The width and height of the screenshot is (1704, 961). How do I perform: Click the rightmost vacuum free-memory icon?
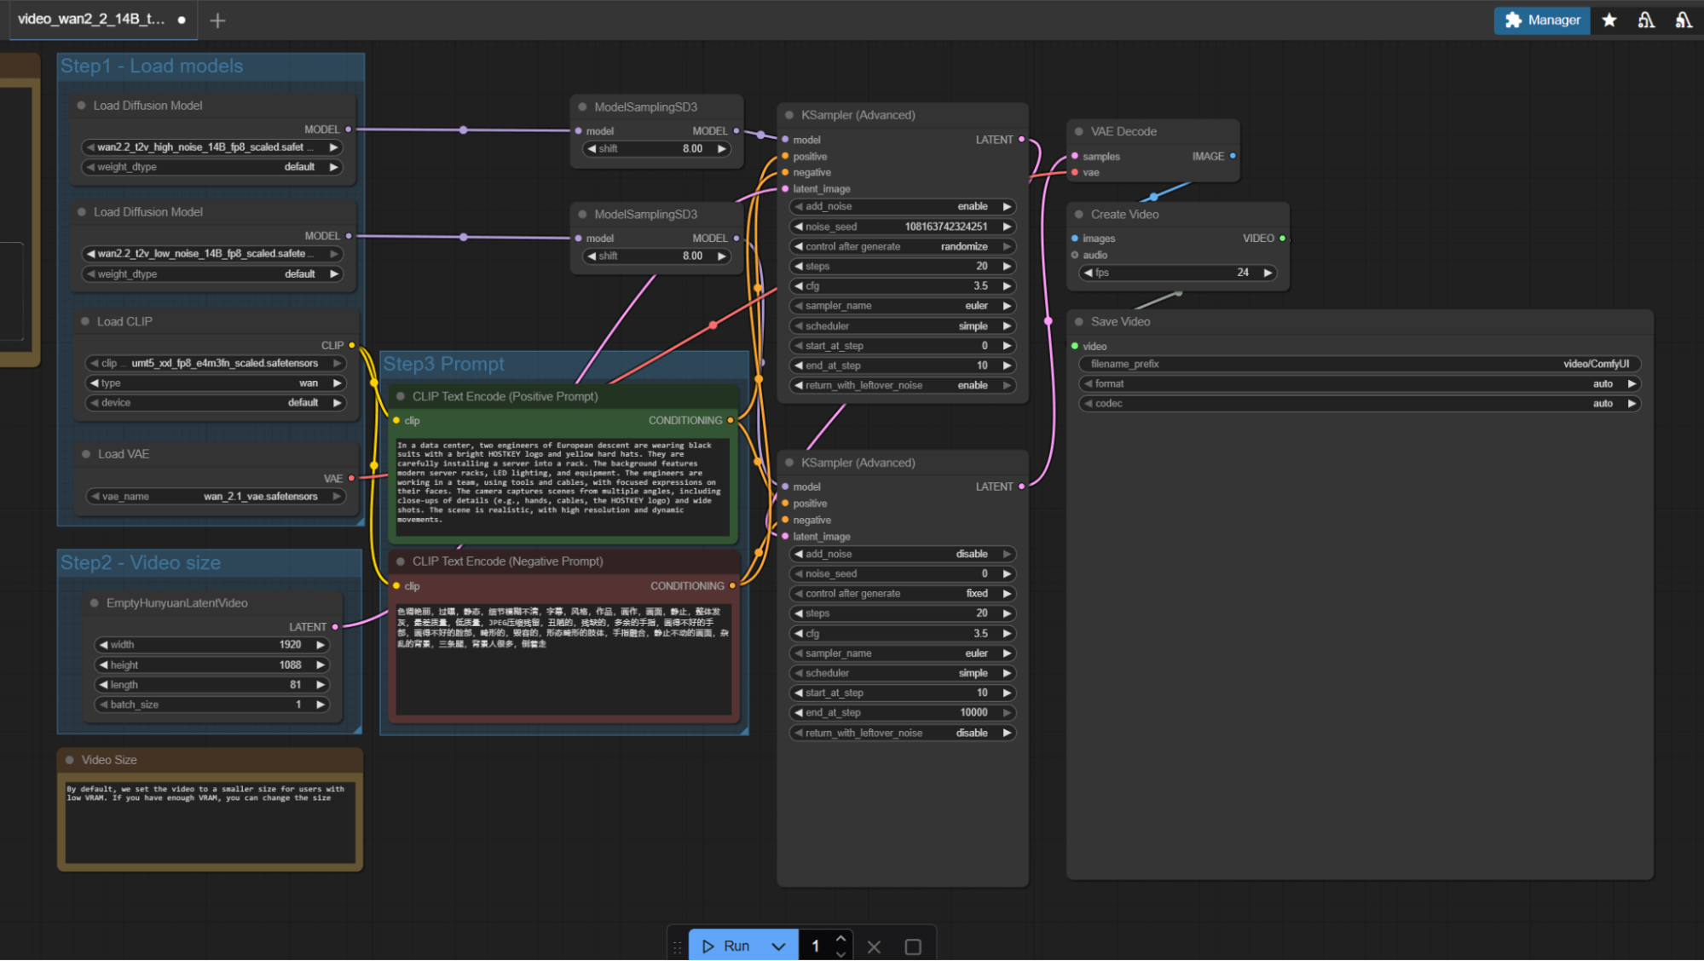point(1683,20)
